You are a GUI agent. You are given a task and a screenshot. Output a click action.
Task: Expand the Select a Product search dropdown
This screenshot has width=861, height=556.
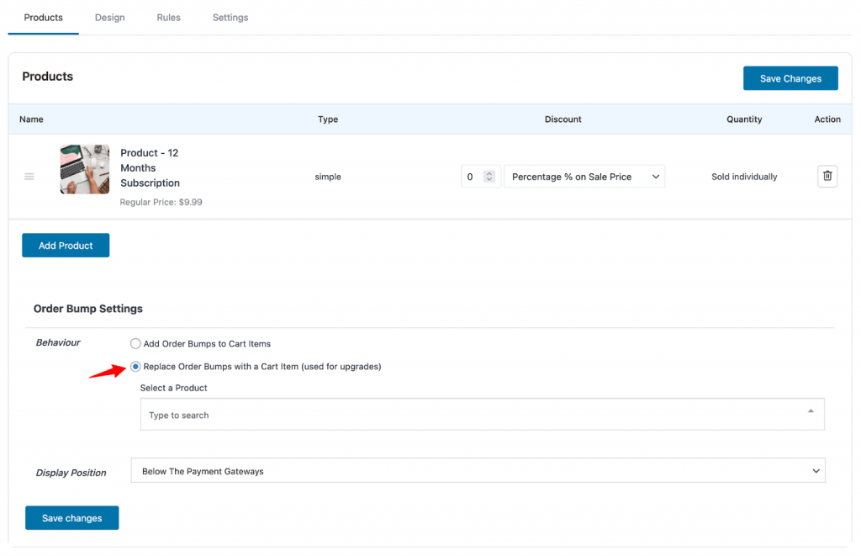click(x=482, y=414)
